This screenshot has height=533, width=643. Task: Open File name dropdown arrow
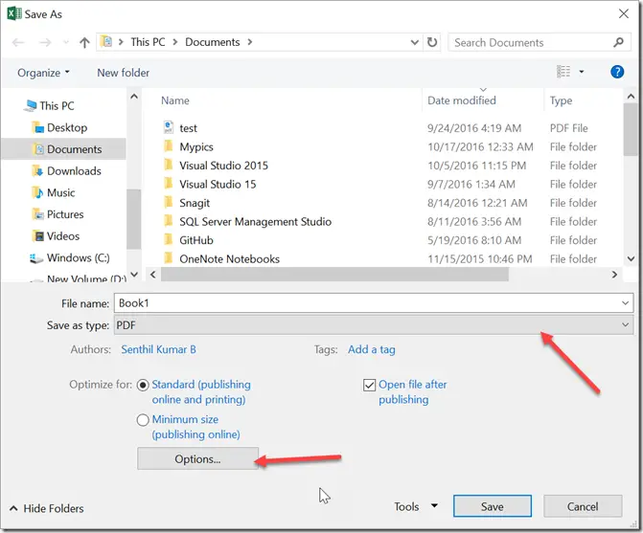pyautogui.click(x=625, y=303)
